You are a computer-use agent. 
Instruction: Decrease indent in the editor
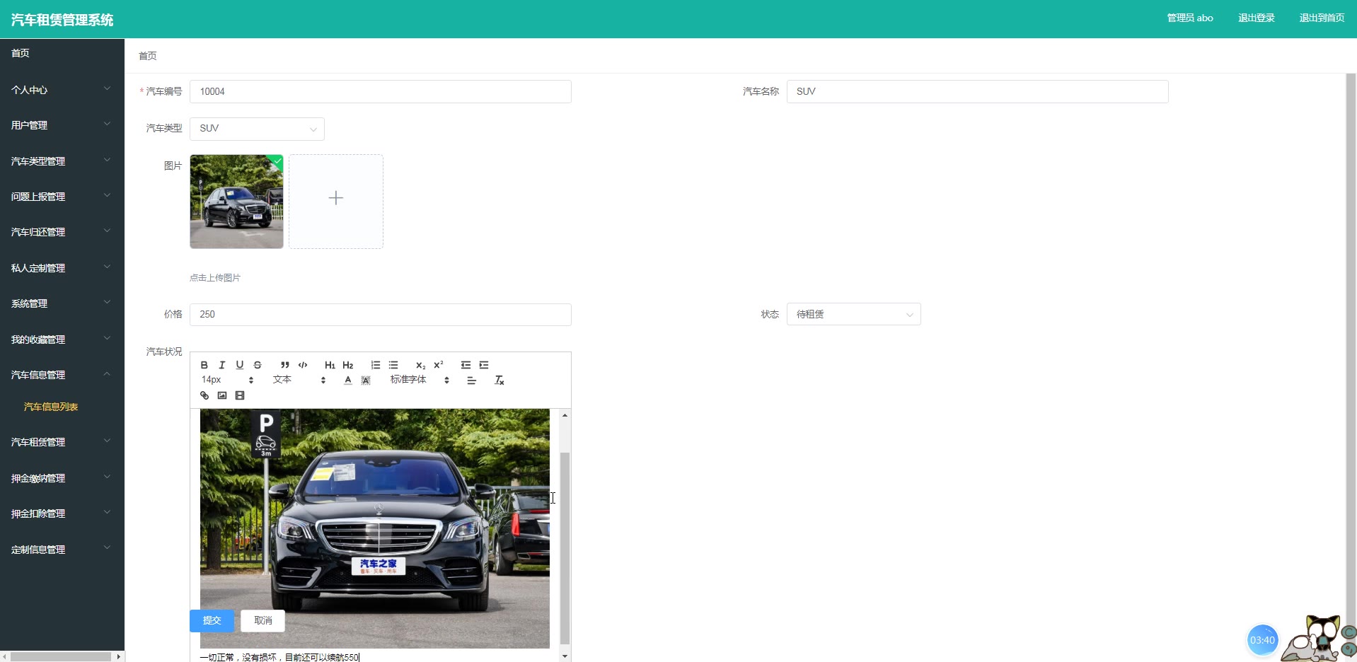click(466, 365)
